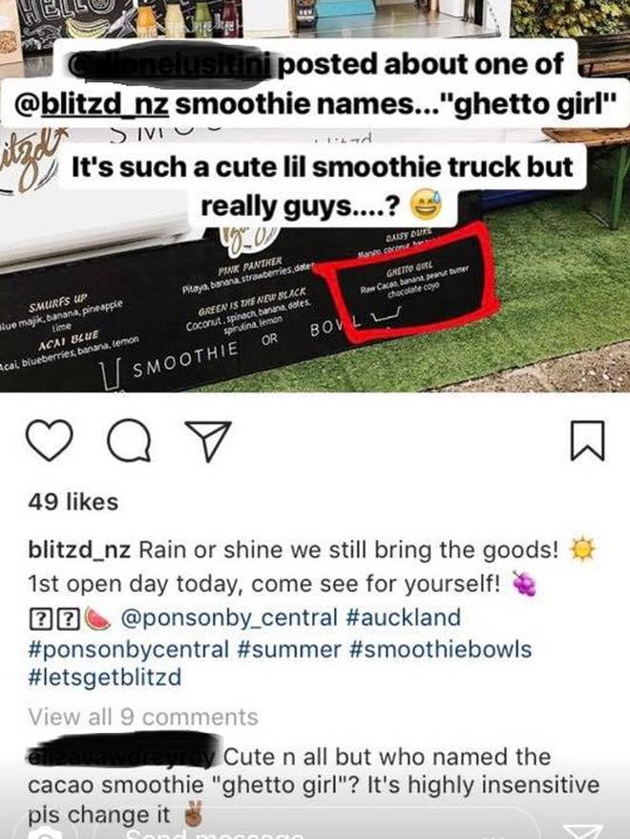Tap the heart like icon
This screenshot has width=630, height=839.
point(50,440)
